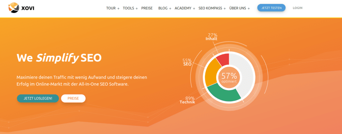342x134 pixels.
Task: Open the BLOG menu item
Action: [x=163, y=8]
